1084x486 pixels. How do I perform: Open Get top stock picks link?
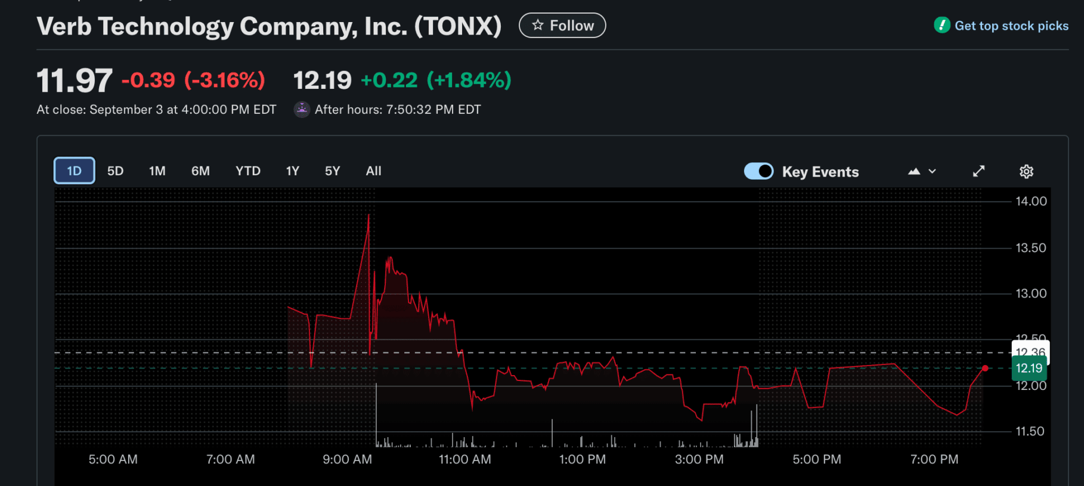pos(1011,26)
